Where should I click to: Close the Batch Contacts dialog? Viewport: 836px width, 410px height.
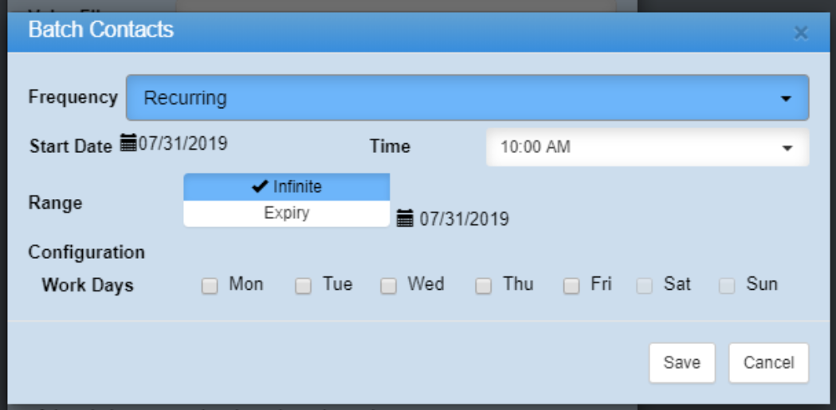[x=801, y=33]
